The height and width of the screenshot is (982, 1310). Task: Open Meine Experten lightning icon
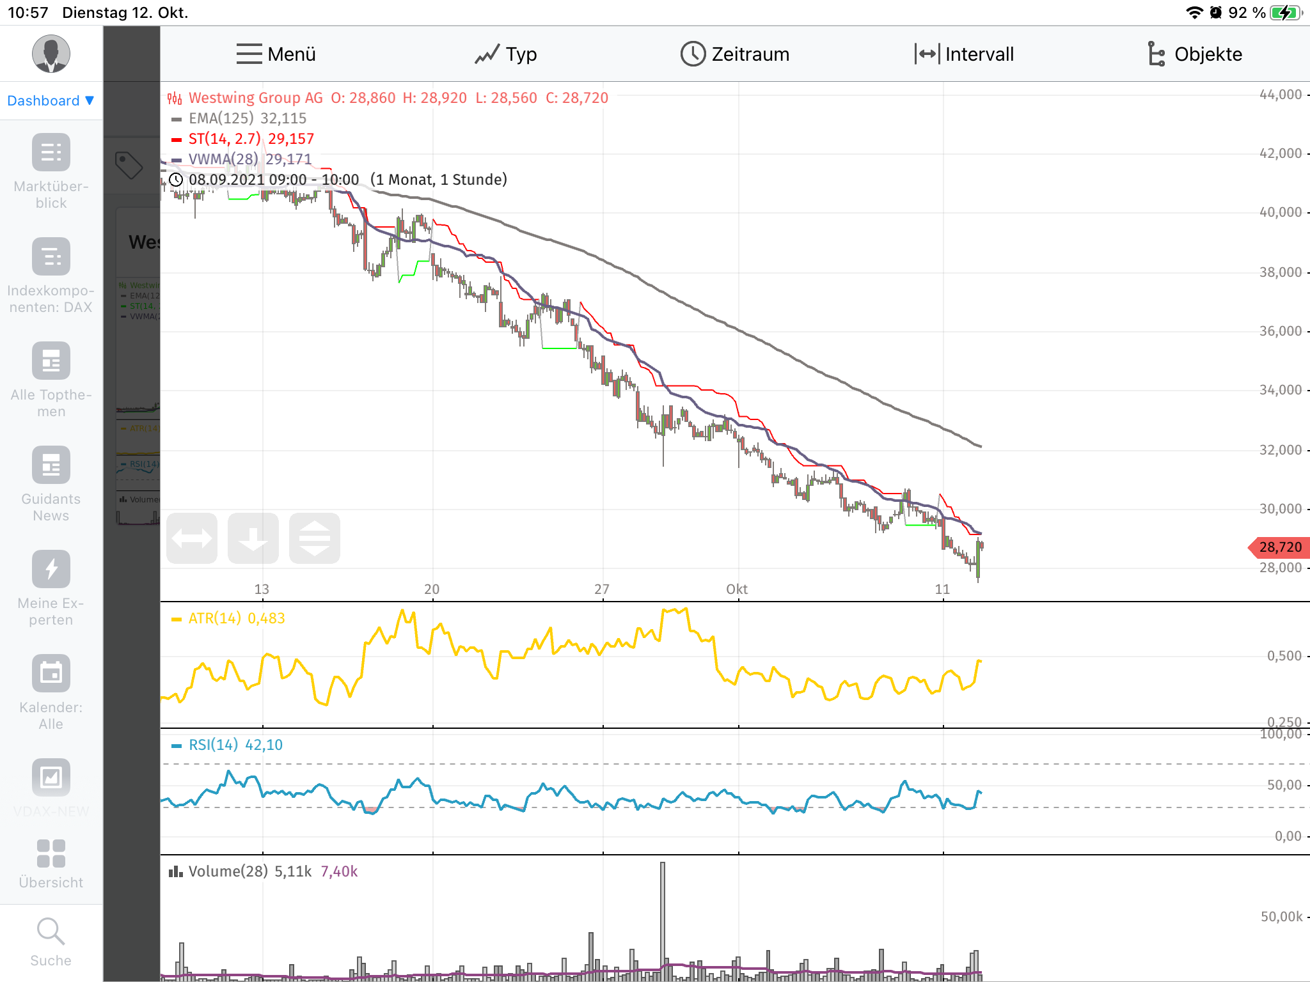[x=51, y=569]
